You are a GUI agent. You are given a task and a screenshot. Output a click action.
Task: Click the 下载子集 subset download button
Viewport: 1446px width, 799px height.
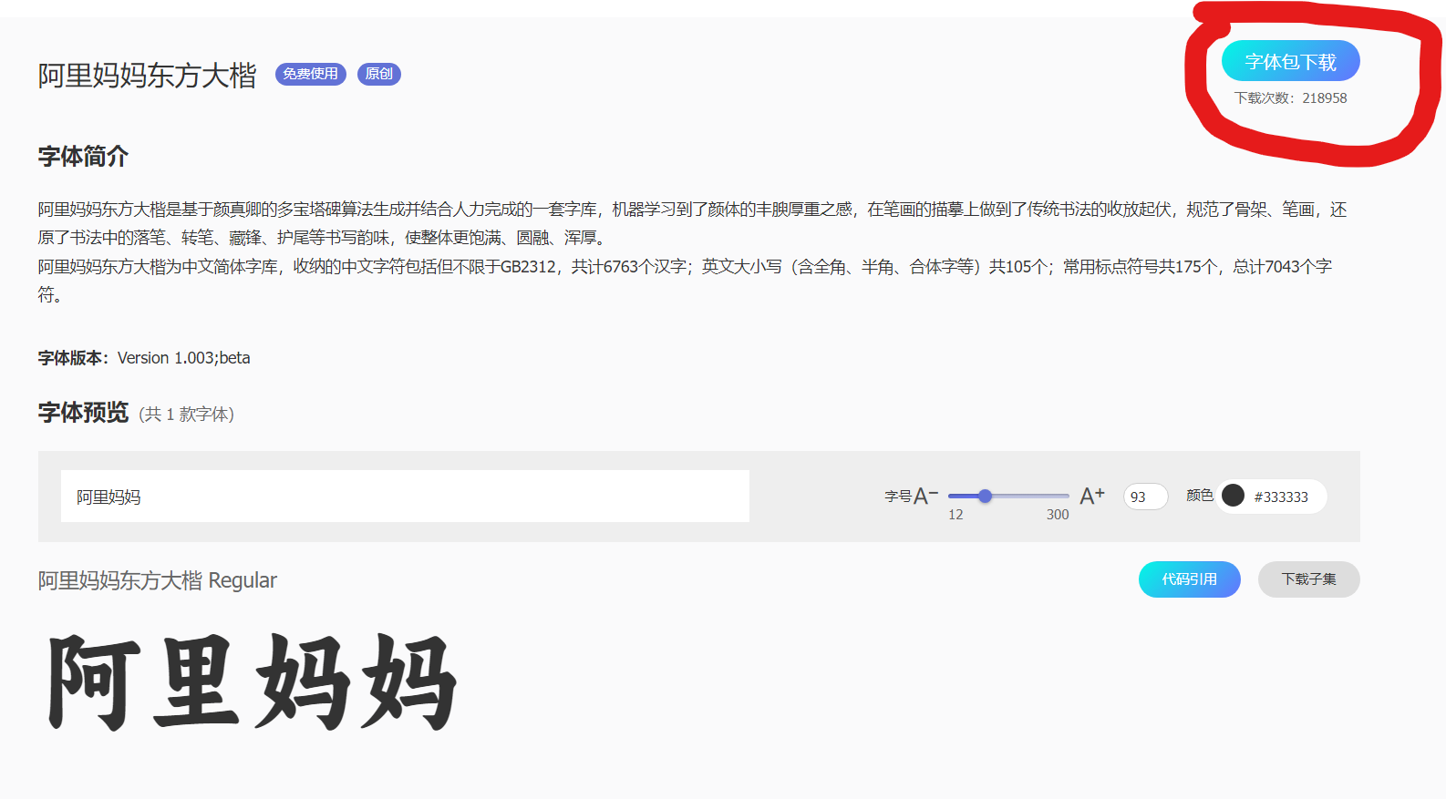[x=1308, y=579]
